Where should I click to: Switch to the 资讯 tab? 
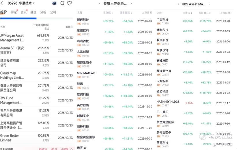tap(24, 12)
